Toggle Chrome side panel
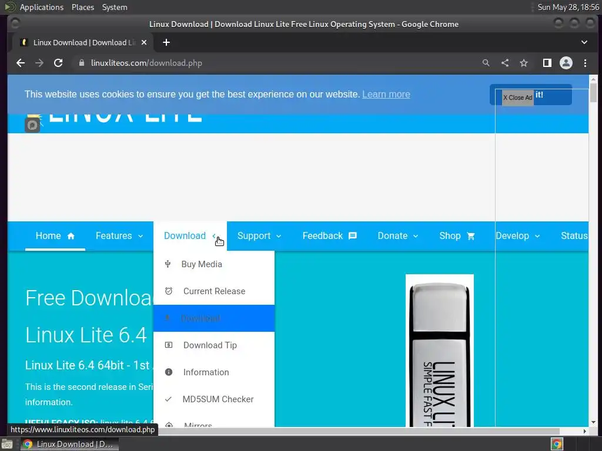The image size is (602, 451). [547, 63]
